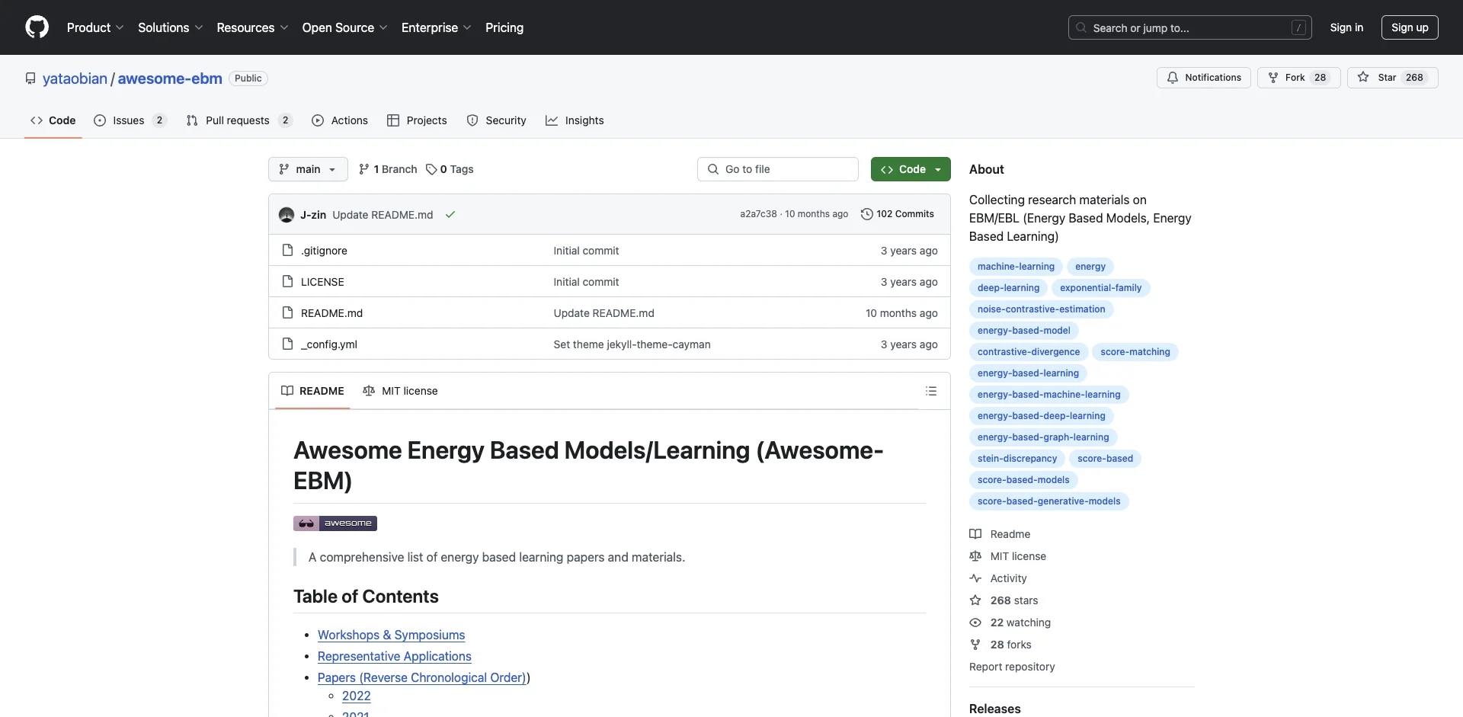
Task: Click the stein-discrepancy topic tag
Action: coord(1016,459)
